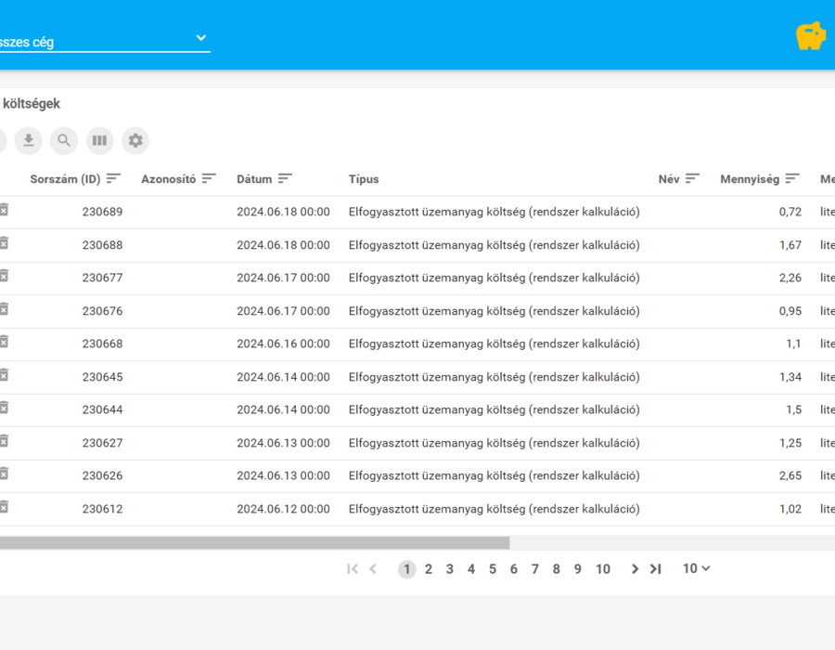
Task: Click date cell 2024.06.16 00:00
Action: pyautogui.click(x=283, y=344)
